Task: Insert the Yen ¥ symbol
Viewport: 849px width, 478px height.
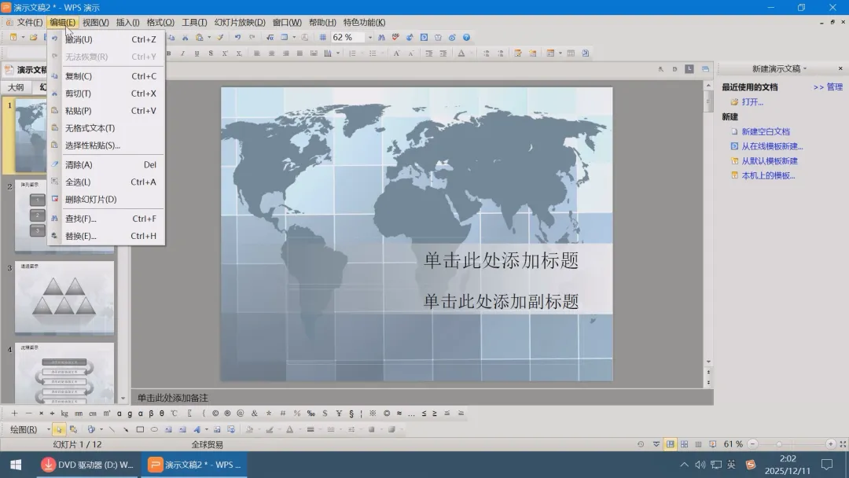Action: click(339, 413)
